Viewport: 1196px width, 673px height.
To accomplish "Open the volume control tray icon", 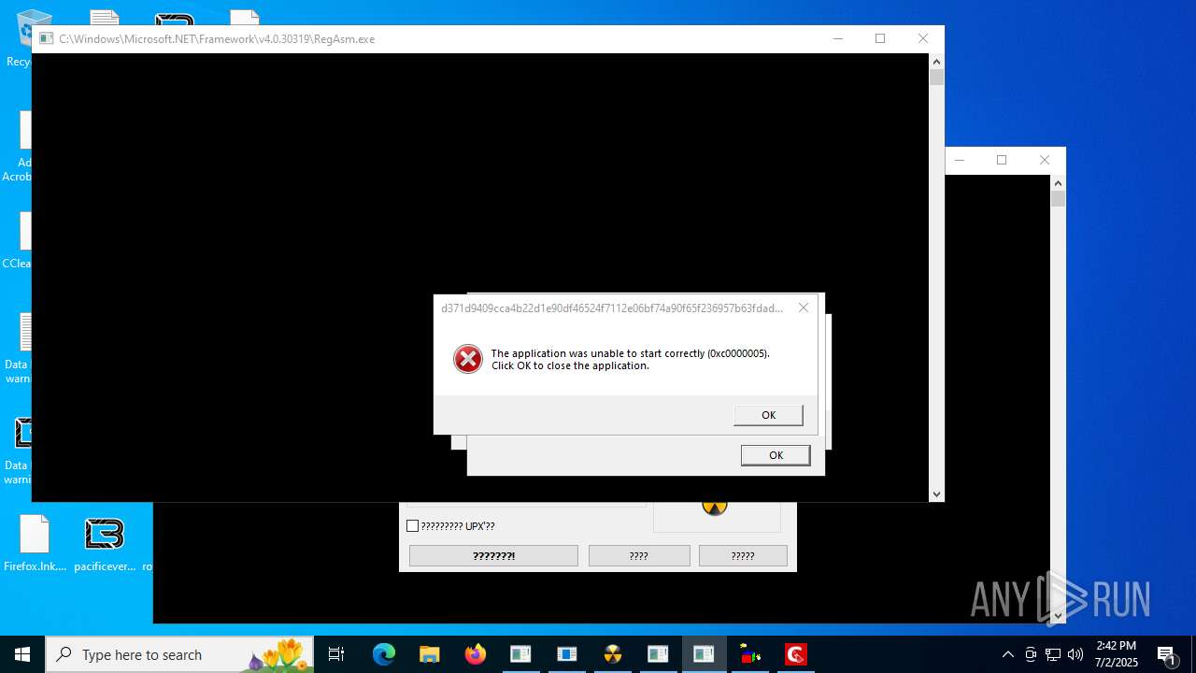I will coord(1075,654).
